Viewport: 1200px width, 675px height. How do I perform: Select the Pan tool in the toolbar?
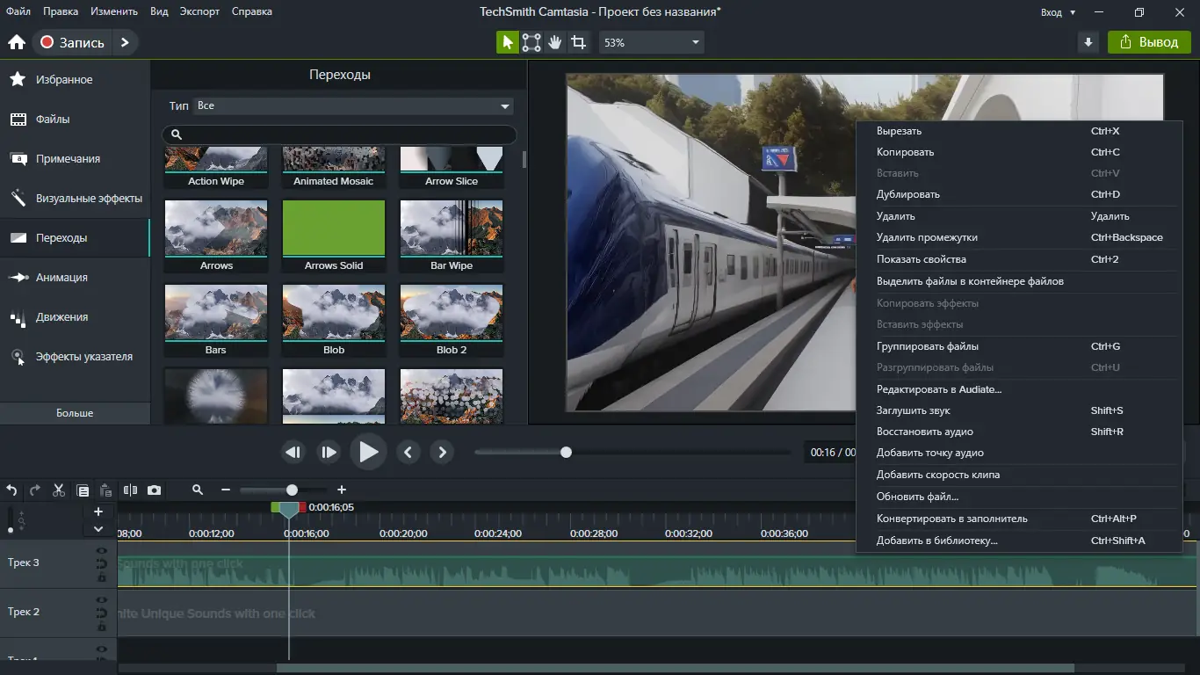tap(554, 41)
